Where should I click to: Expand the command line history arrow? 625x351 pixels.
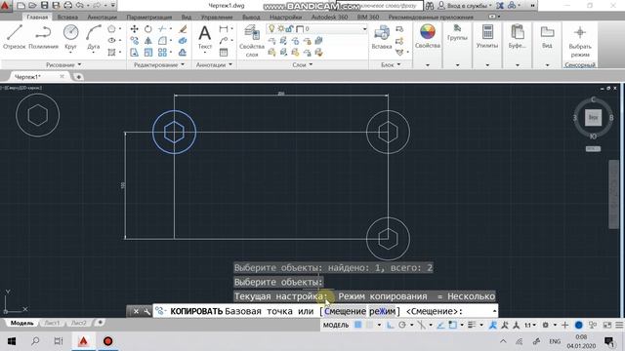click(x=494, y=311)
